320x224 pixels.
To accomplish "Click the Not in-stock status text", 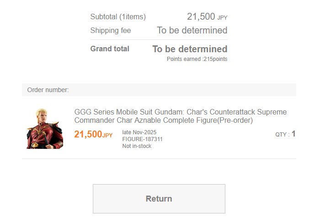I will click(x=137, y=146).
